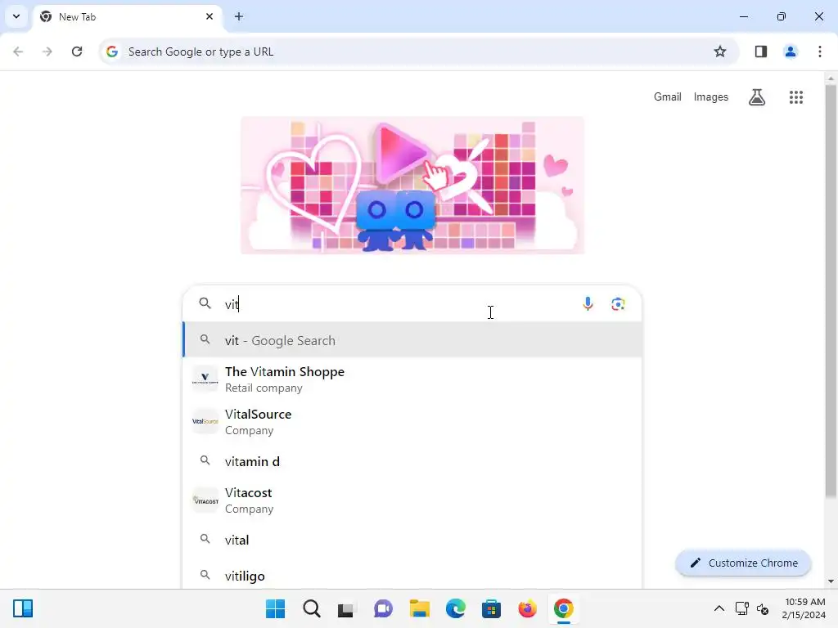
Task: Choose the VitalSource suggestion
Action: [x=412, y=422]
